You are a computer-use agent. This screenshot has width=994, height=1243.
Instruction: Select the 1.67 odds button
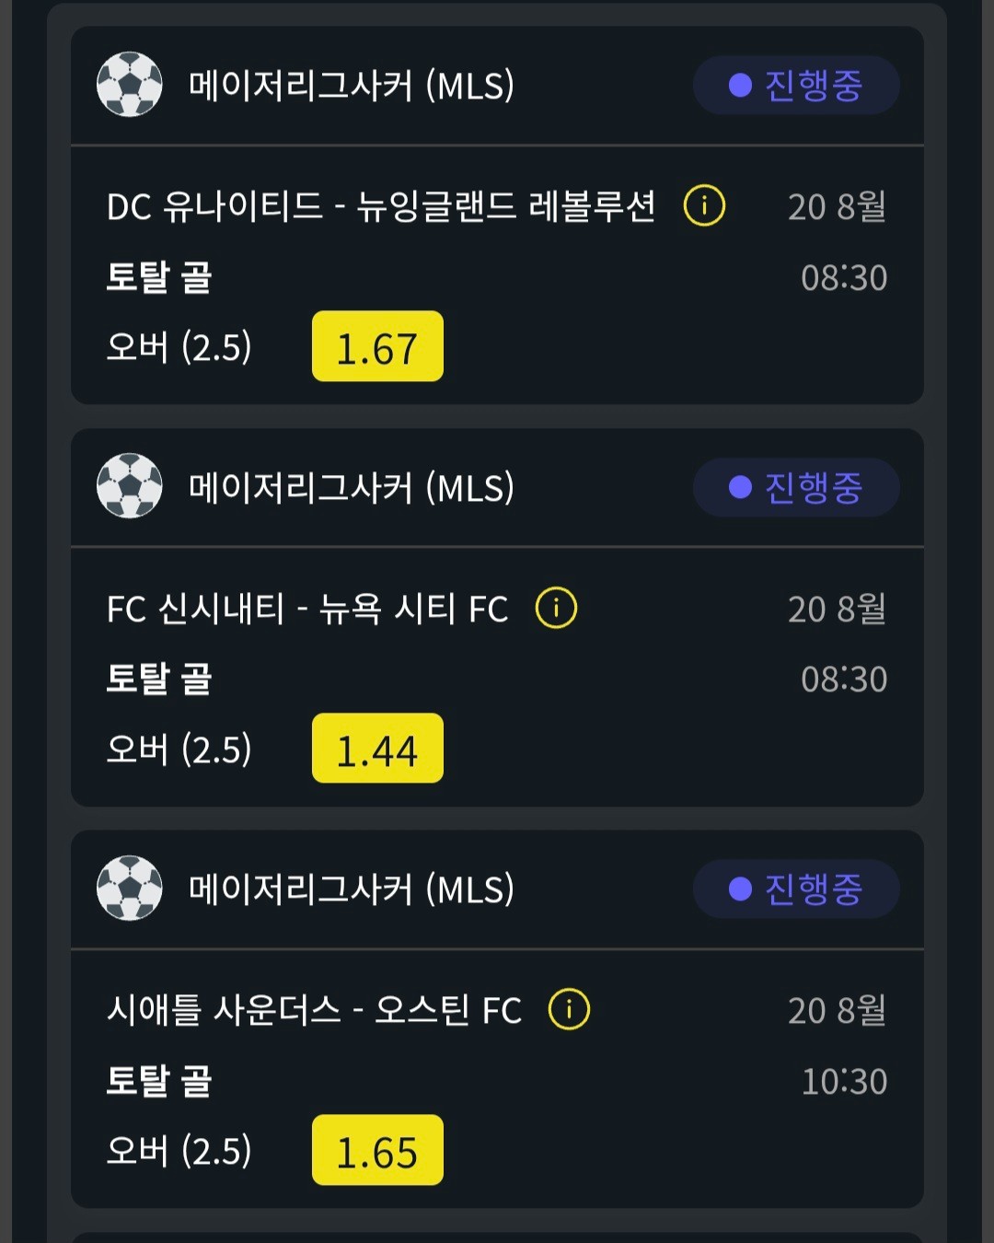377,346
